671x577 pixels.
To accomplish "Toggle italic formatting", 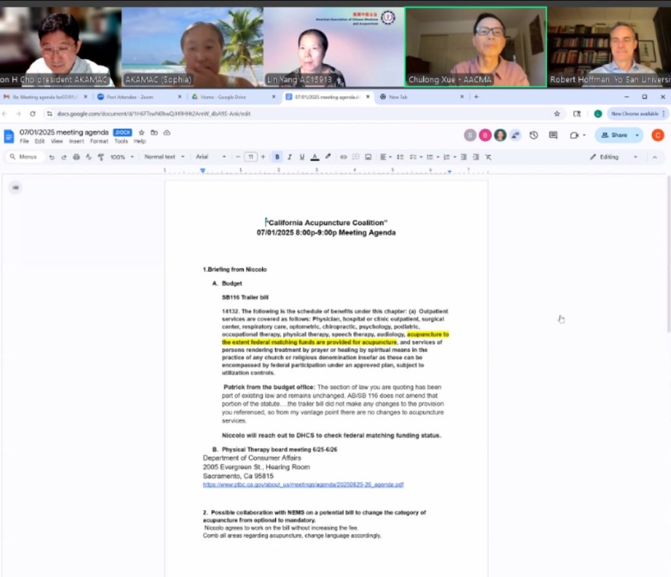I will point(290,157).
